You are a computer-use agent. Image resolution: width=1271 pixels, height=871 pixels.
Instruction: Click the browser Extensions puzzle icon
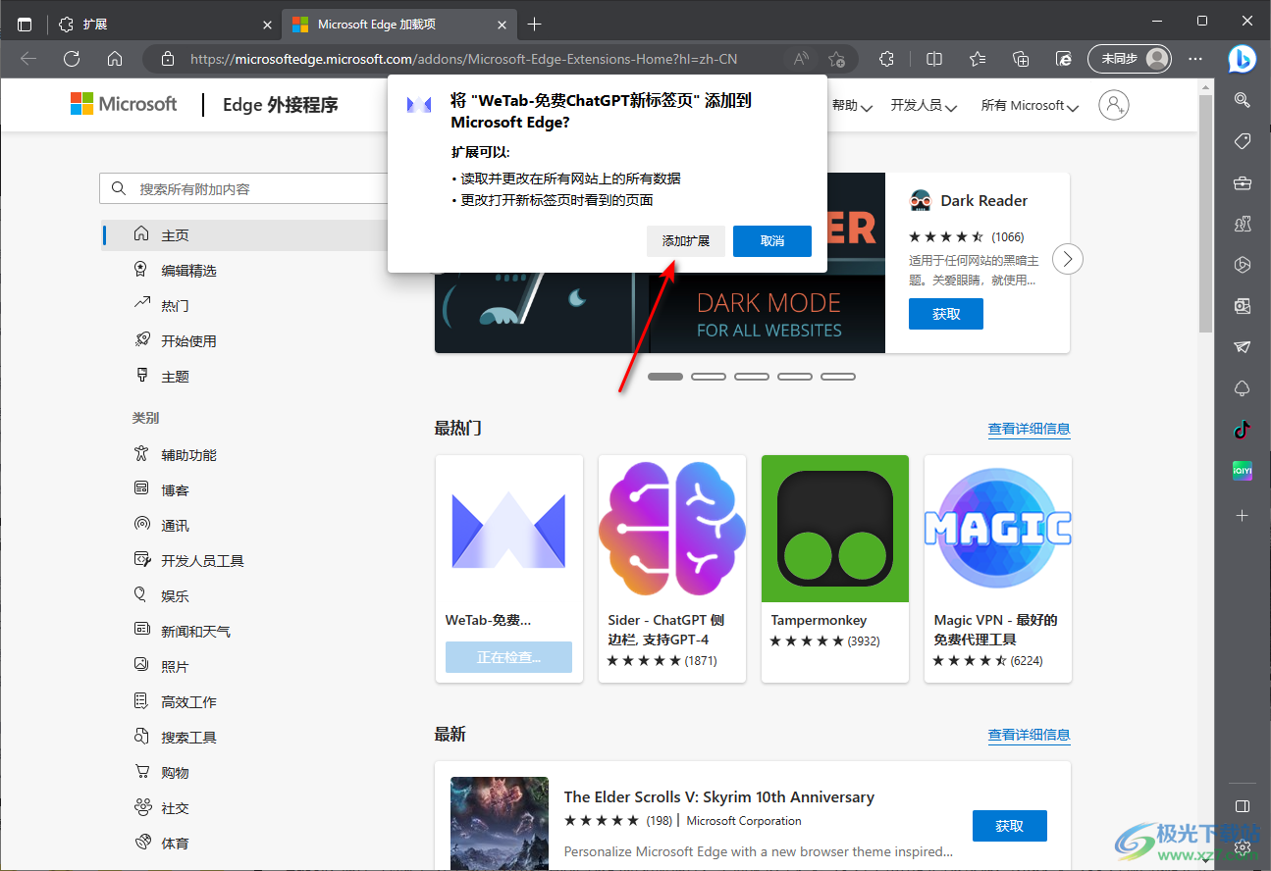point(886,59)
